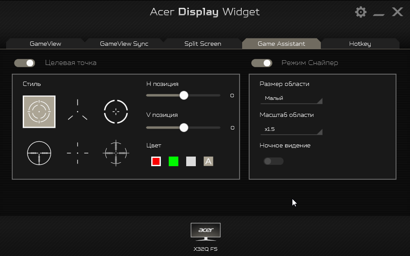Click the H позиция slider handle
410x256 pixels.
tap(184, 95)
